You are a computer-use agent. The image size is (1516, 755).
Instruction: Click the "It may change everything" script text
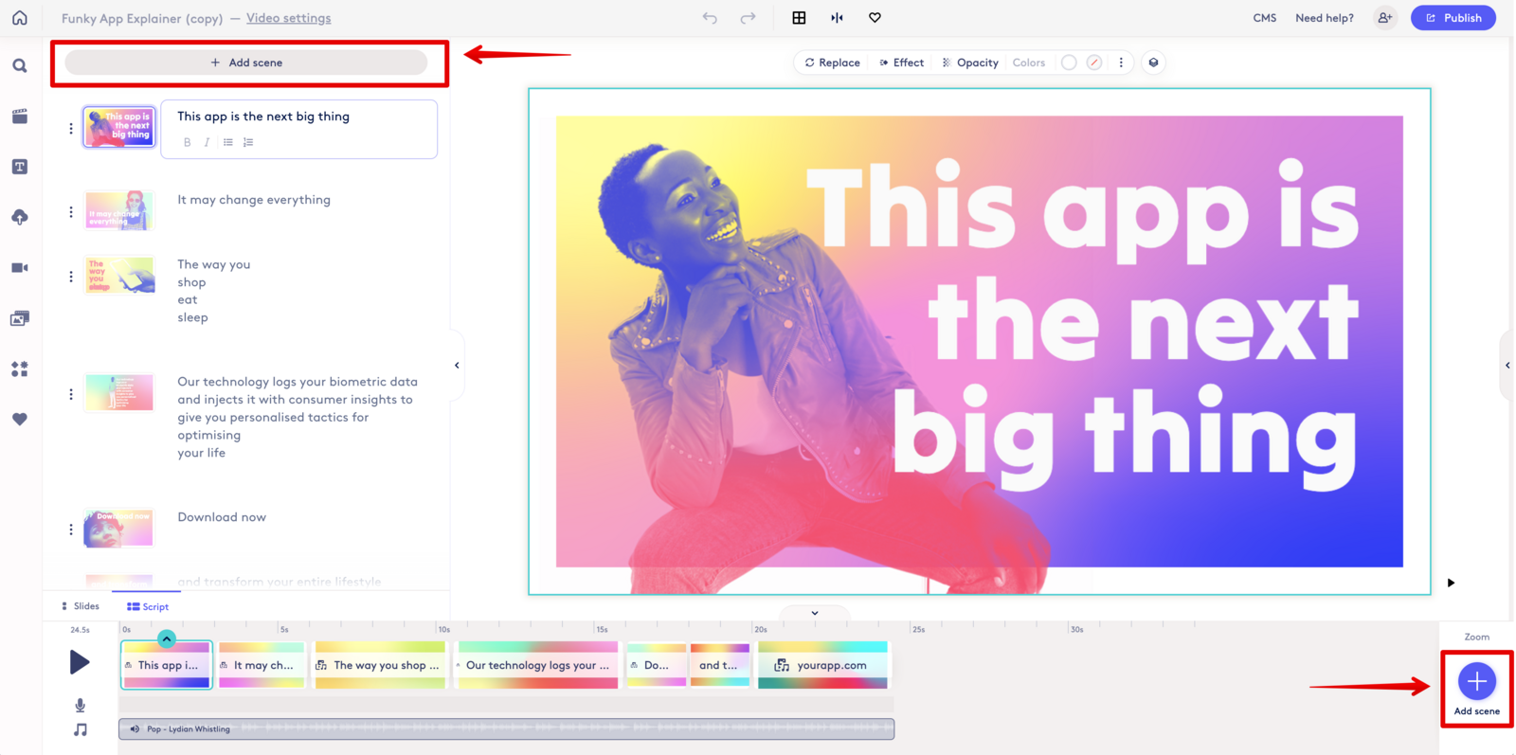click(x=254, y=200)
